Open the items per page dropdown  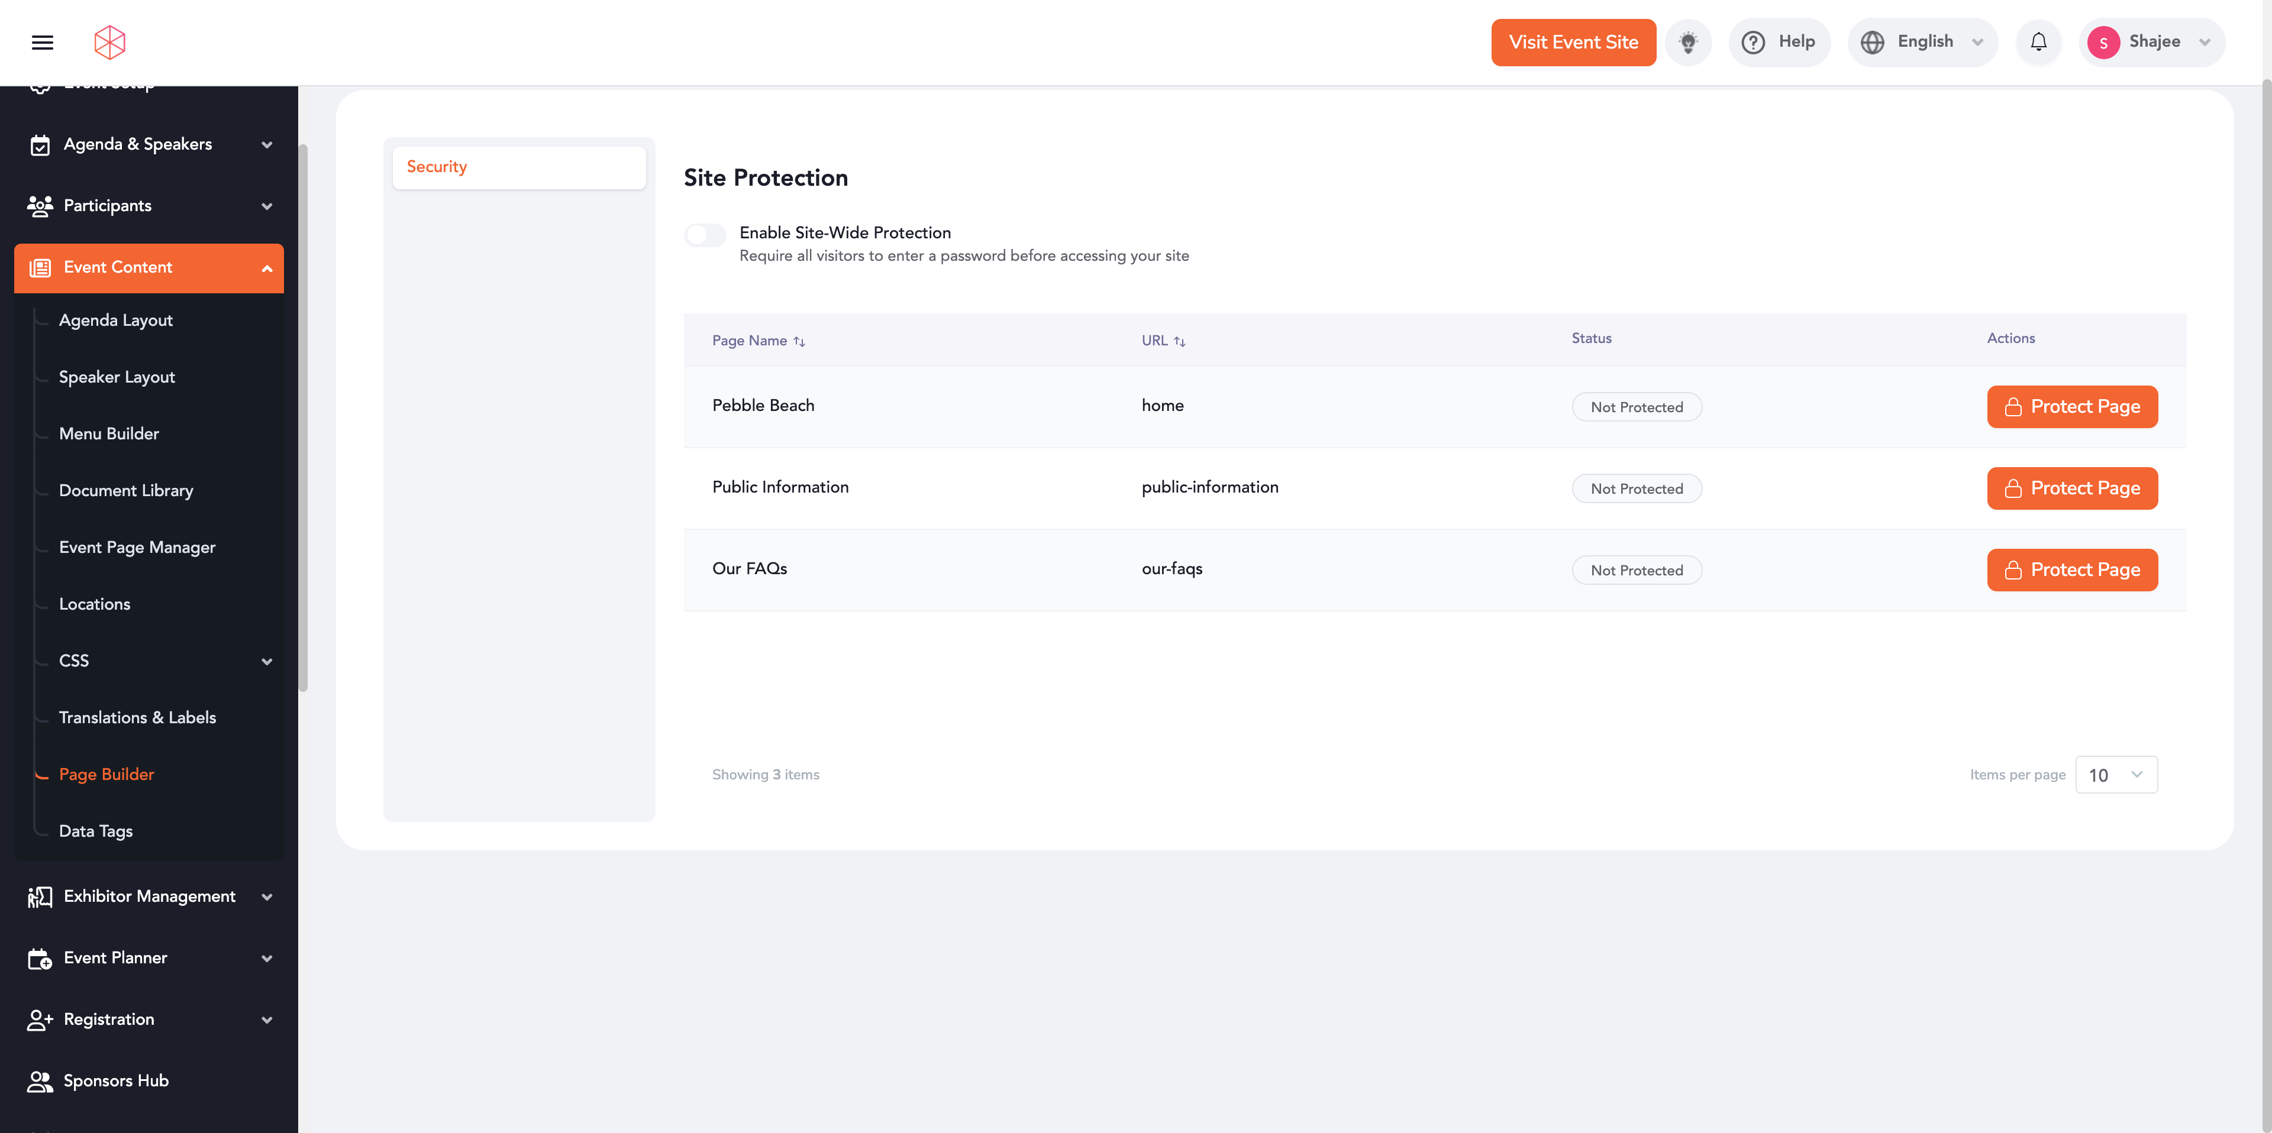[x=2116, y=775]
